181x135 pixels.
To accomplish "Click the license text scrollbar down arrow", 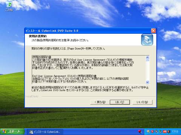I will tap(147, 82).
